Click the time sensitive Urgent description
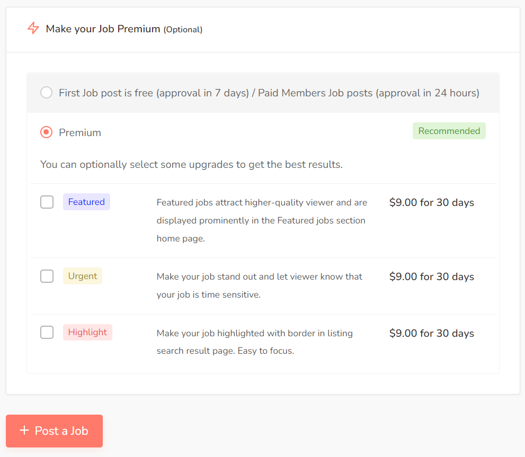 click(260, 285)
